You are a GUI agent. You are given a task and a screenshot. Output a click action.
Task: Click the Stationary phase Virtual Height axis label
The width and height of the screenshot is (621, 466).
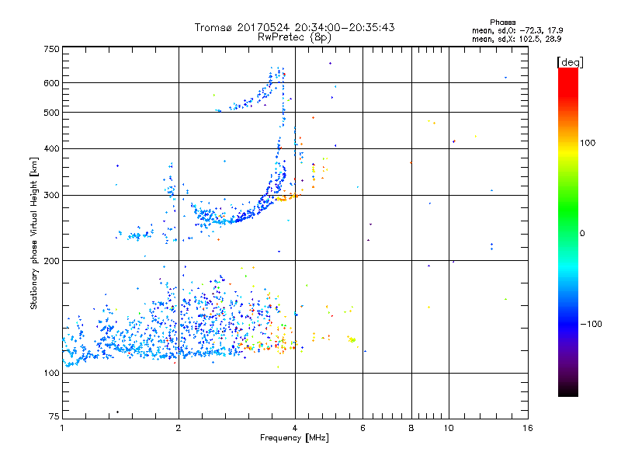tap(34, 233)
